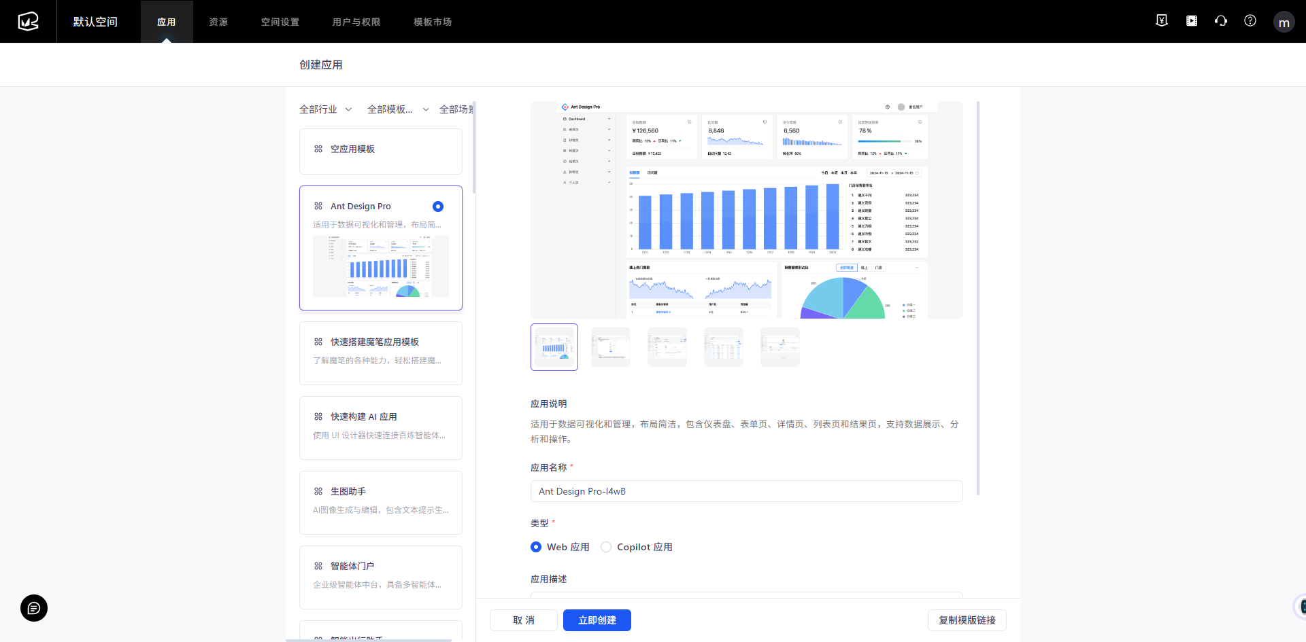Choose the 生图助手 template card
The width and height of the screenshot is (1306, 642).
click(381, 503)
